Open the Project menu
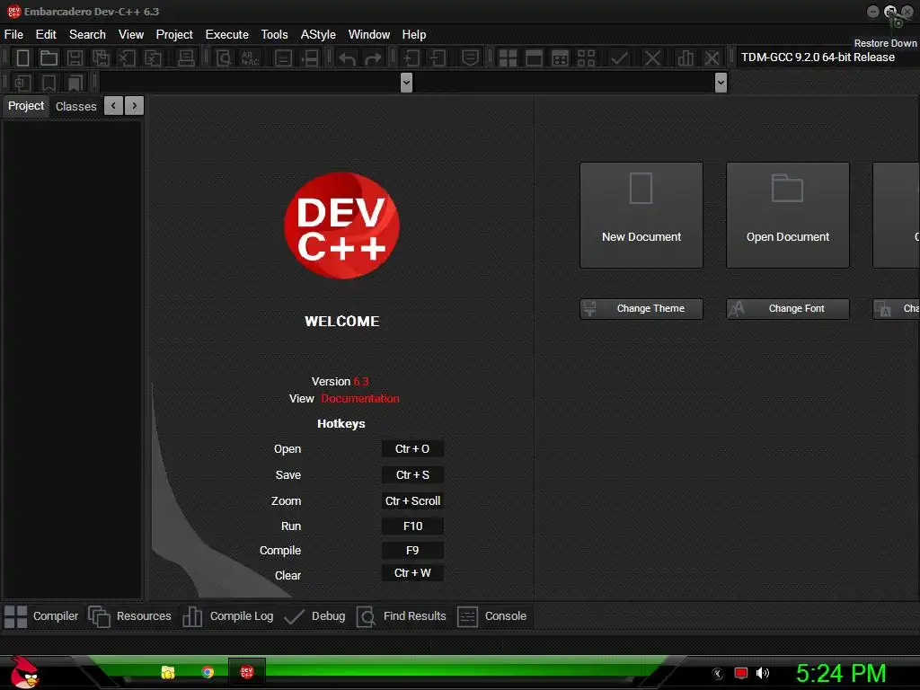 (174, 35)
